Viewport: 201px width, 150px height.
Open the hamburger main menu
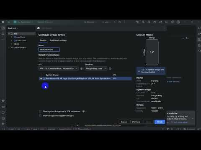click(9, 22)
